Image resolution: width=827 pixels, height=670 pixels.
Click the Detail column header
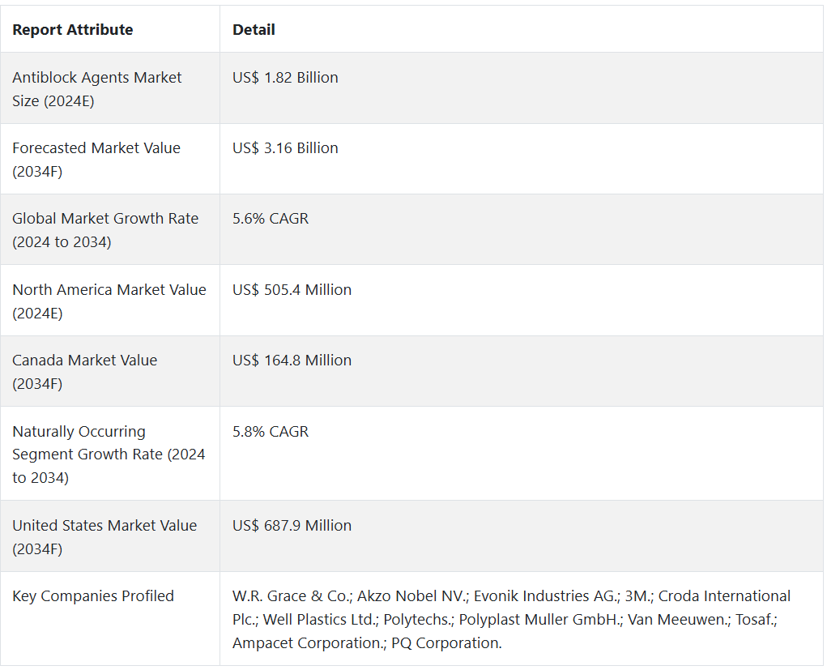[254, 29]
